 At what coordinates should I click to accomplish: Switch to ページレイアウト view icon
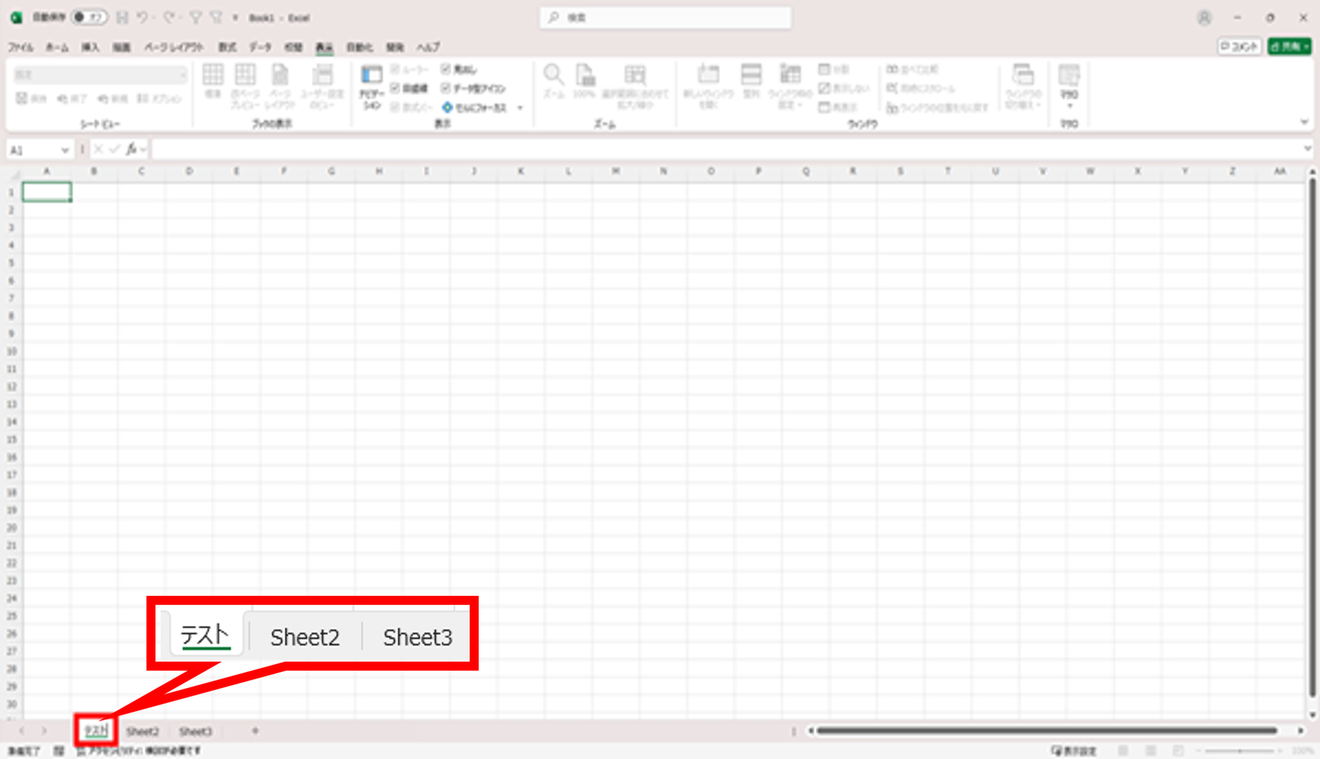tap(280, 76)
